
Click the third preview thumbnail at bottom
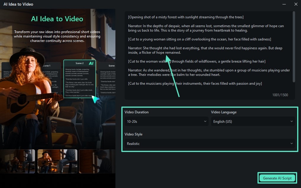pyautogui.click(x=97, y=161)
